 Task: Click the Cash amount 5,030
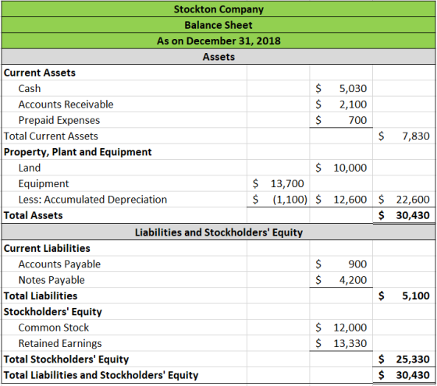(353, 89)
